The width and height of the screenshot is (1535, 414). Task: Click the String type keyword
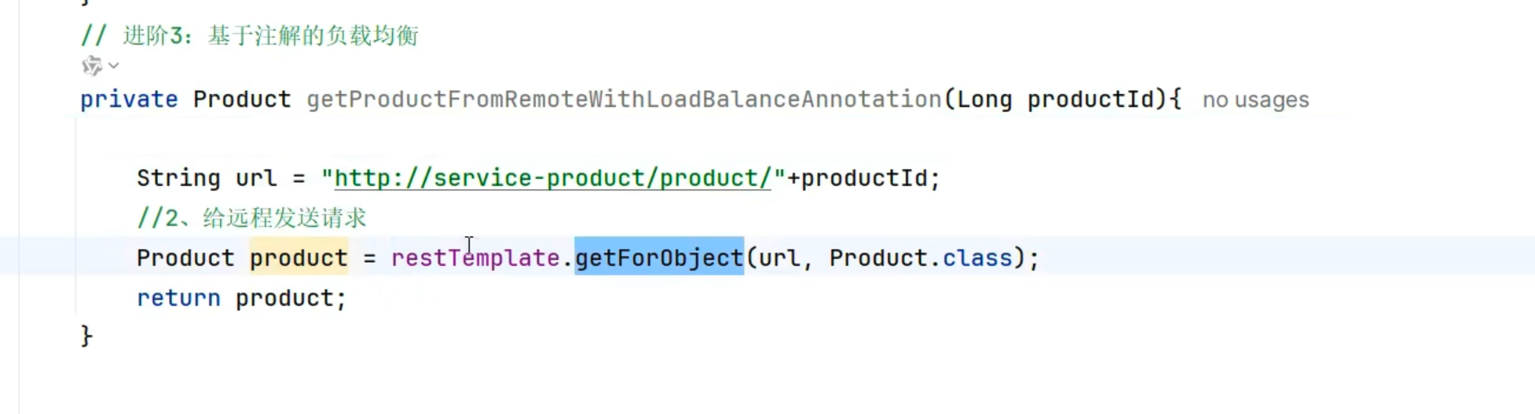pyautogui.click(x=178, y=179)
